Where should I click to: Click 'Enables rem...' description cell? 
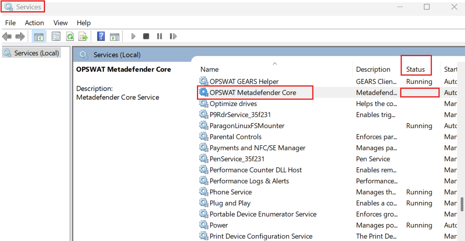pyautogui.click(x=376, y=170)
